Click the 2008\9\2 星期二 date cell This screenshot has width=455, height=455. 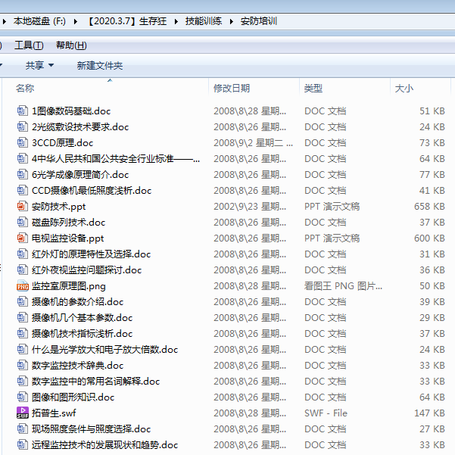tap(253, 143)
